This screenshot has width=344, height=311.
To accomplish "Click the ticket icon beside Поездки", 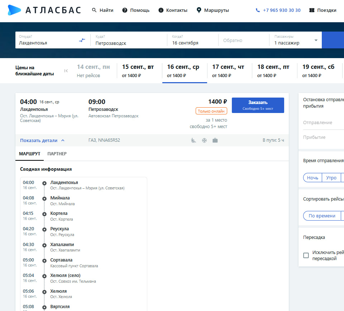I will coord(312,10).
